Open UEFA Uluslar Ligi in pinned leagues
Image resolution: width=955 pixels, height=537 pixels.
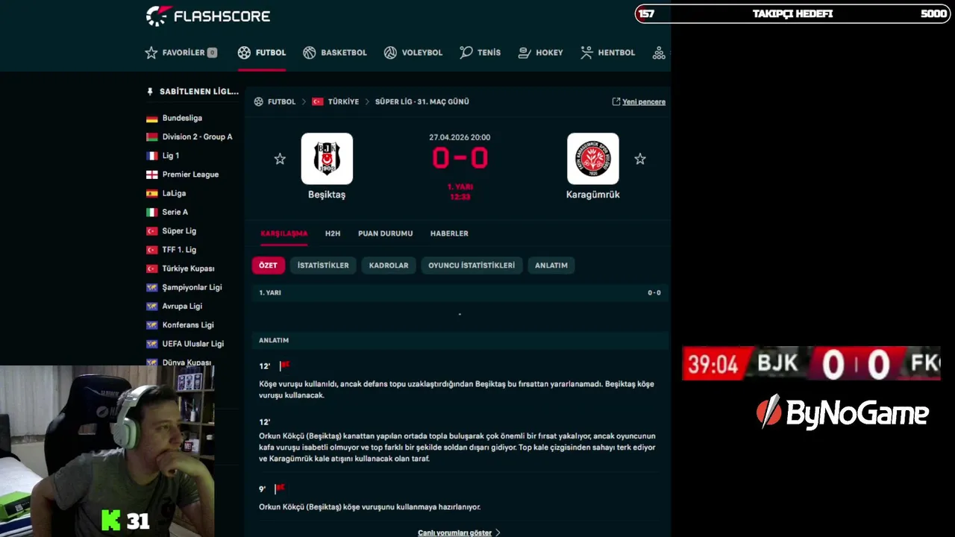click(192, 344)
